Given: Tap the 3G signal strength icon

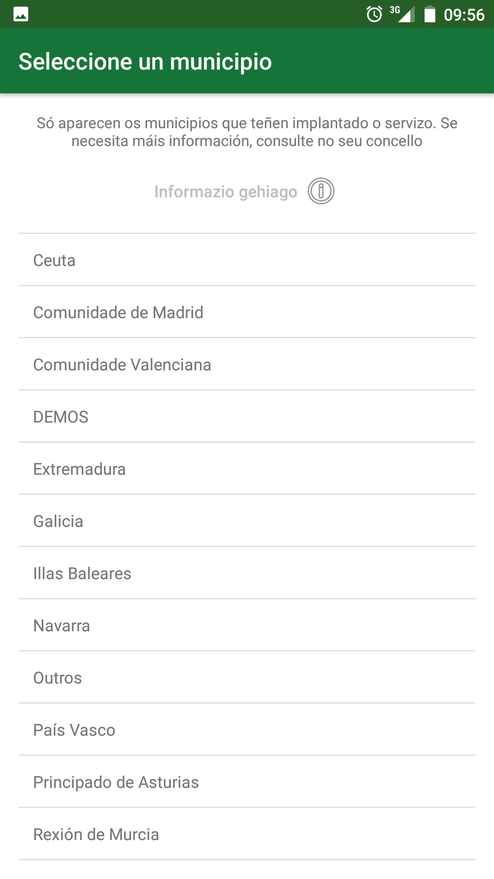Looking at the screenshot, I should (403, 14).
